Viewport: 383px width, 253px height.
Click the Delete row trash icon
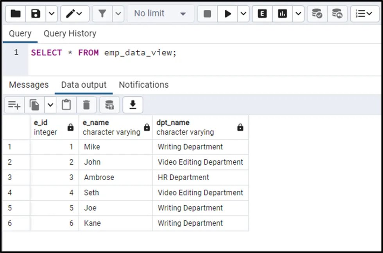pyautogui.click(x=86, y=105)
